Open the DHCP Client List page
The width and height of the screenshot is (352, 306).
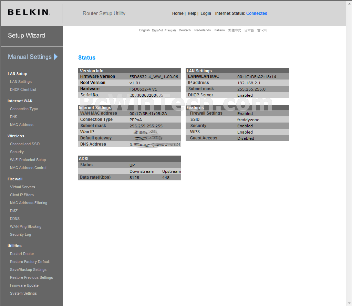[x=23, y=89]
